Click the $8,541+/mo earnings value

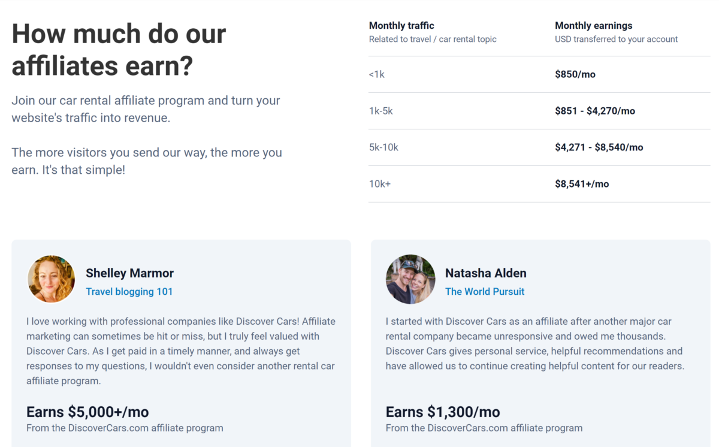click(x=582, y=184)
